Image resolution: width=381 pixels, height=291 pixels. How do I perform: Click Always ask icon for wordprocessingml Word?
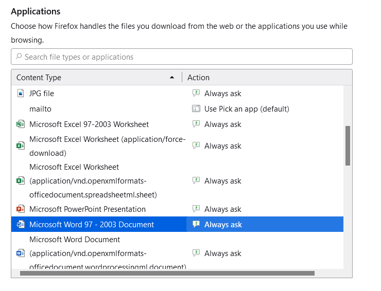pyautogui.click(x=196, y=253)
